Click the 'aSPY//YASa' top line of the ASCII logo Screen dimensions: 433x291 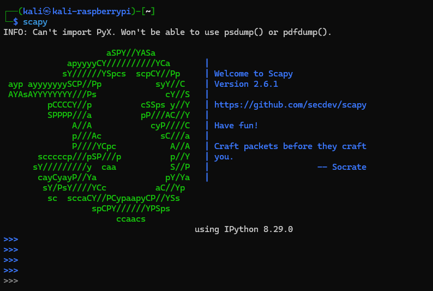[131, 53]
